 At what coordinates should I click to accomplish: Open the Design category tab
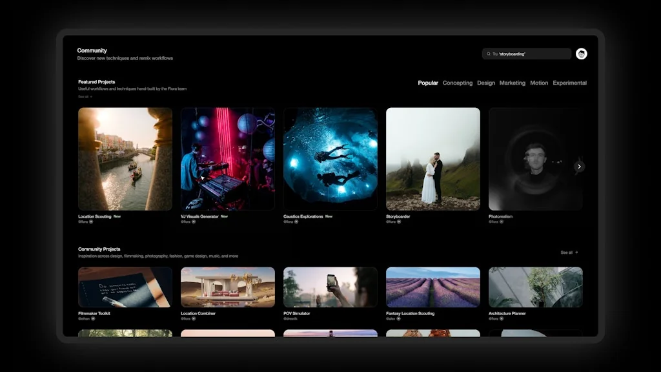[486, 83]
